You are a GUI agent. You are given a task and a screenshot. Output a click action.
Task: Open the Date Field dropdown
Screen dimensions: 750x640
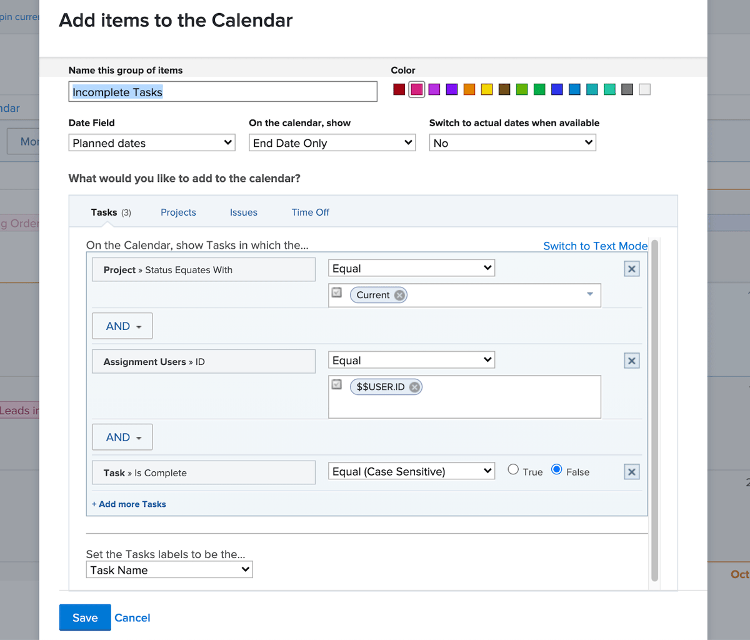point(151,142)
